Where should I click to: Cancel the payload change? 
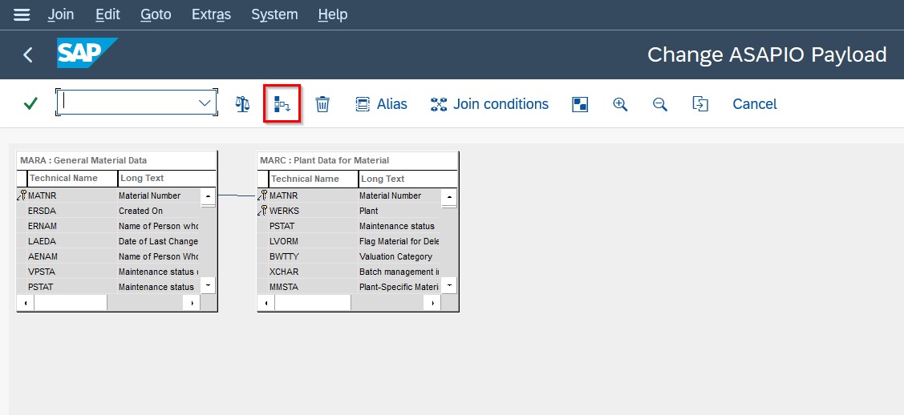755,104
